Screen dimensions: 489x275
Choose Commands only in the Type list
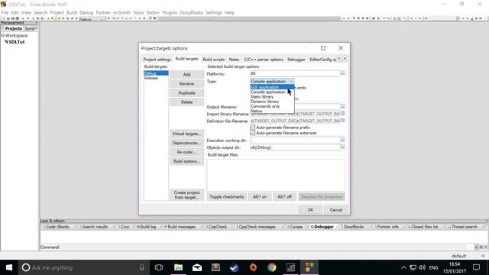(x=272, y=106)
